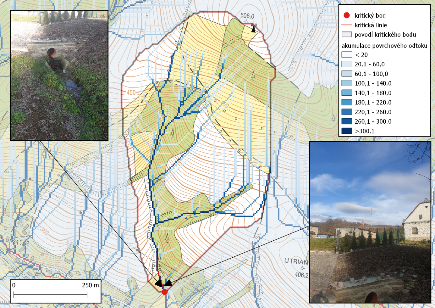Screen dimensions: 435x308
Task: Click the '360' contour label
Action: (44, 231)
